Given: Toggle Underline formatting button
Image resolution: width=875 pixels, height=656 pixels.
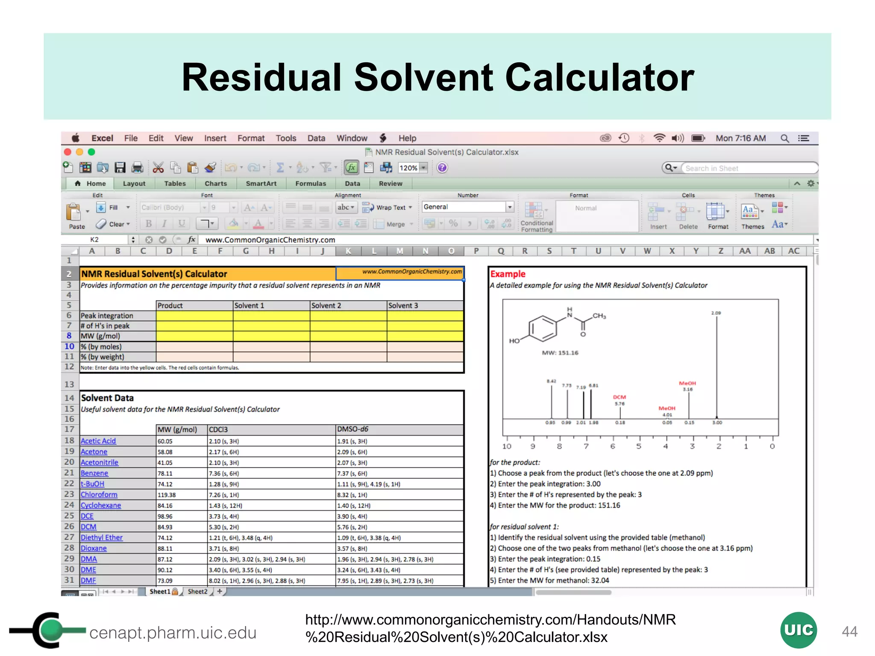Looking at the screenshot, I should click(x=182, y=223).
